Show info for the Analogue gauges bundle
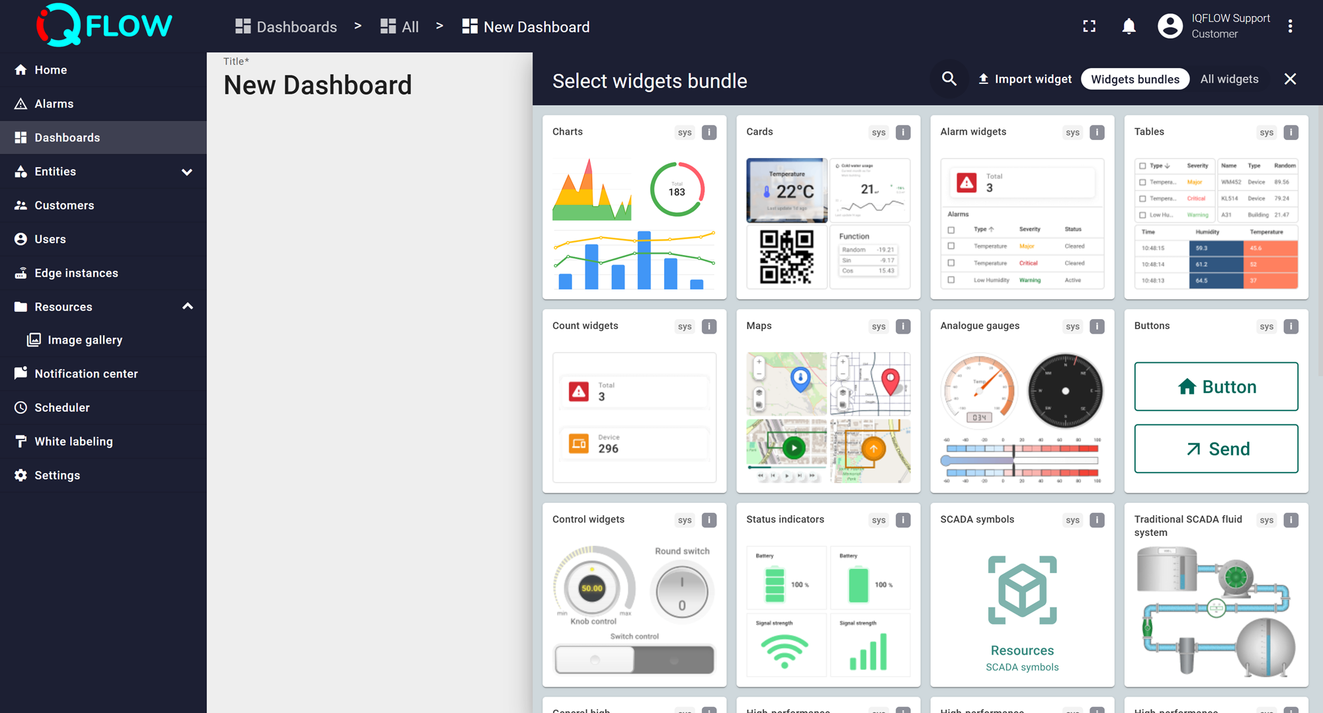1323x713 pixels. click(x=1097, y=326)
